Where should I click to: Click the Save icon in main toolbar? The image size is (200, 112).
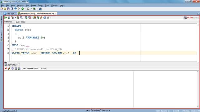pyautogui.click(x=8, y=9)
